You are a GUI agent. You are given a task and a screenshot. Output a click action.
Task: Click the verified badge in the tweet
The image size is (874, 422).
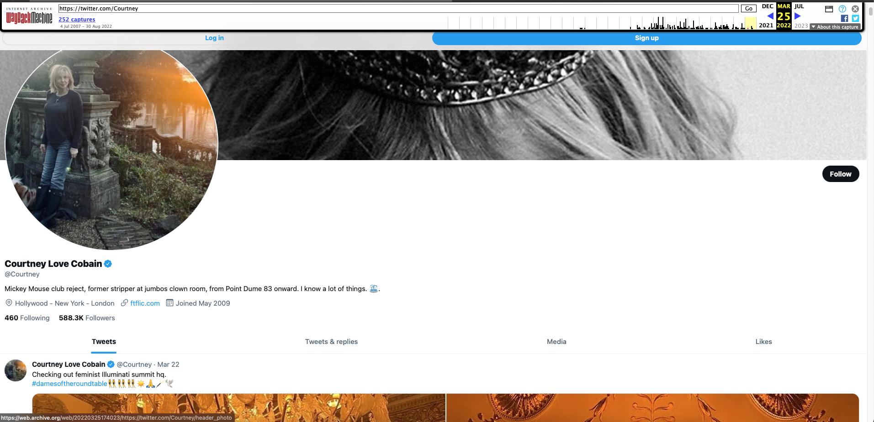[x=111, y=365]
